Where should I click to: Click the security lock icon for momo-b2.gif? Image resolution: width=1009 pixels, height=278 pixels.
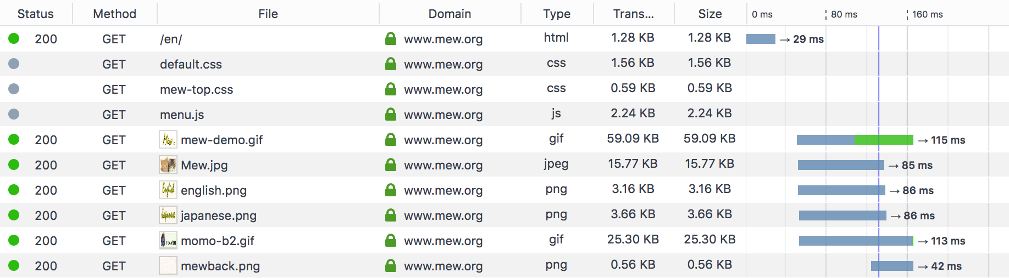pyautogui.click(x=391, y=240)
